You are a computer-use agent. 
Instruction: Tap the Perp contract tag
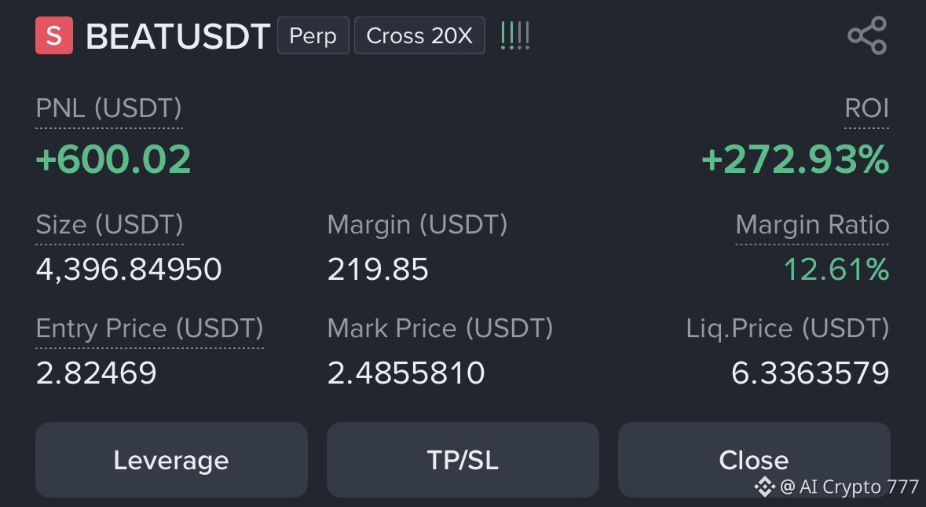(313, 35)
